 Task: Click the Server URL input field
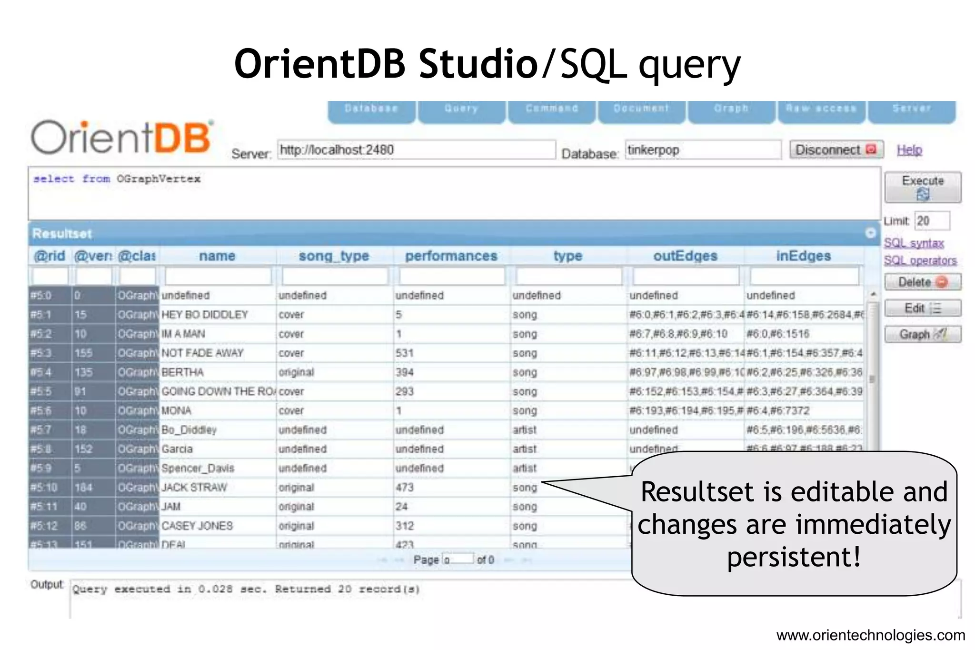pos(417,150)
